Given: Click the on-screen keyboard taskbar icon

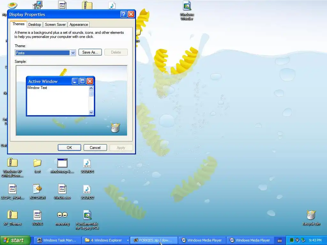Looking at the screenshot, I should pyautogui.click(x=280, y=241).
